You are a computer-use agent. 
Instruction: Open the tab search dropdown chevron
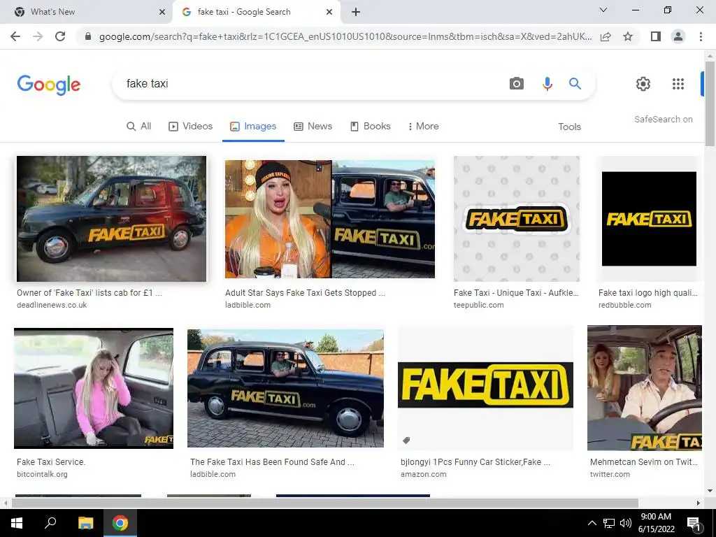pos(603,10)
